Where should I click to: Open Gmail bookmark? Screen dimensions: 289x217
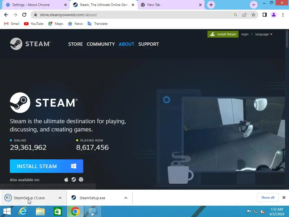(x=12, y=24)
